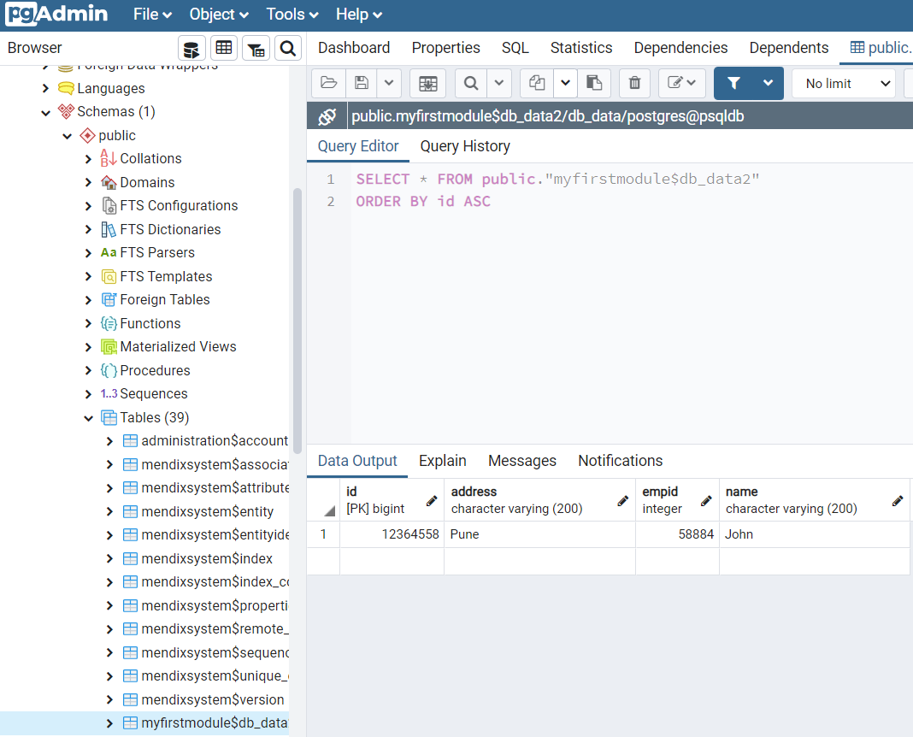Open the save options dropdown arrow

(x=389, y=83)
